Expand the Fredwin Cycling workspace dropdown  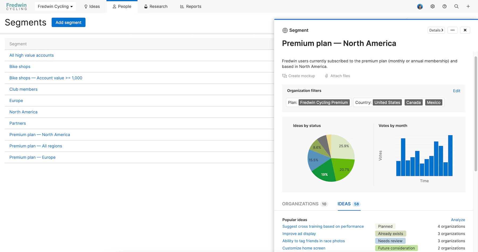(x=55, y=6)
